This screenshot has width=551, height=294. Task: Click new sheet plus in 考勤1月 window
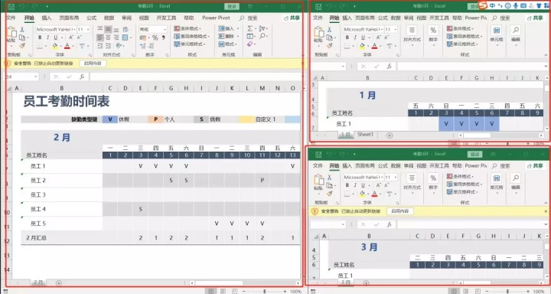[390, 136]
